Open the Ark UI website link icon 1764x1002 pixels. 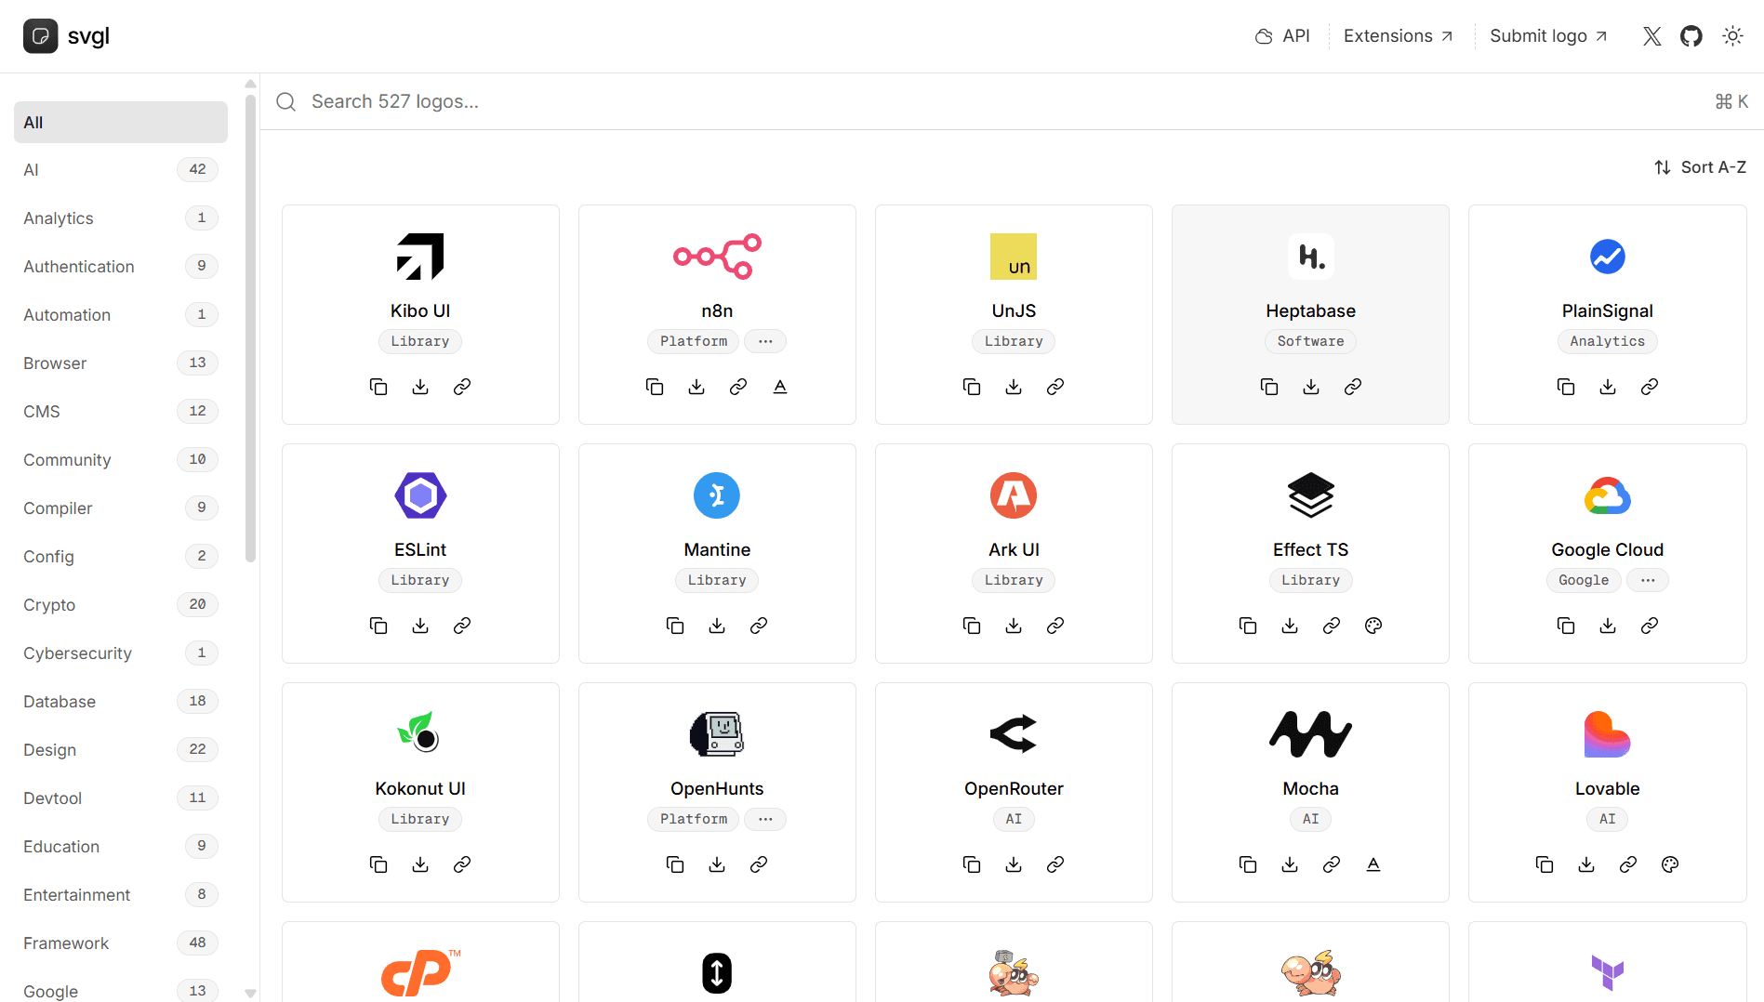click(1055, 626)
